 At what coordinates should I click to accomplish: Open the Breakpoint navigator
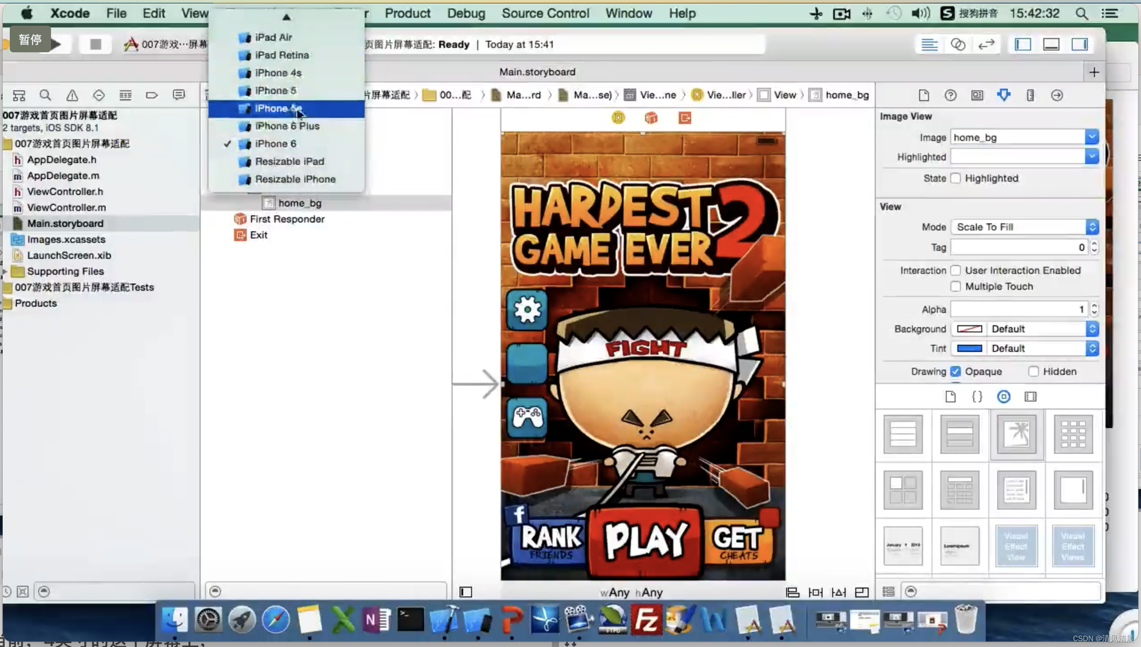point(152,95)
